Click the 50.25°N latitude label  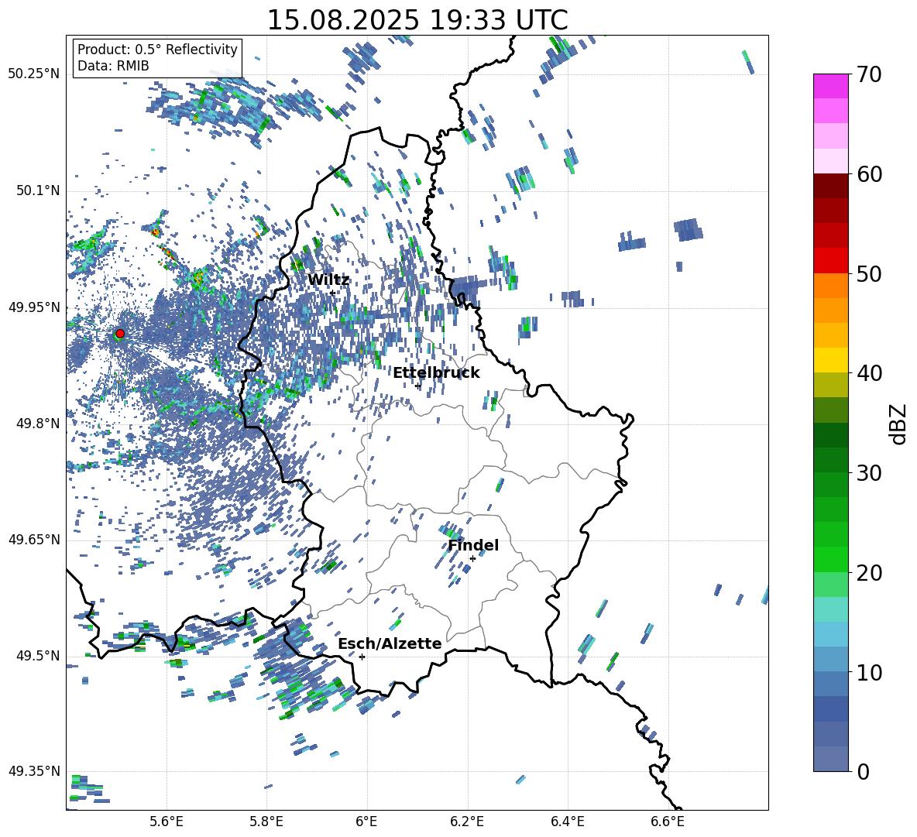(34, 74)
